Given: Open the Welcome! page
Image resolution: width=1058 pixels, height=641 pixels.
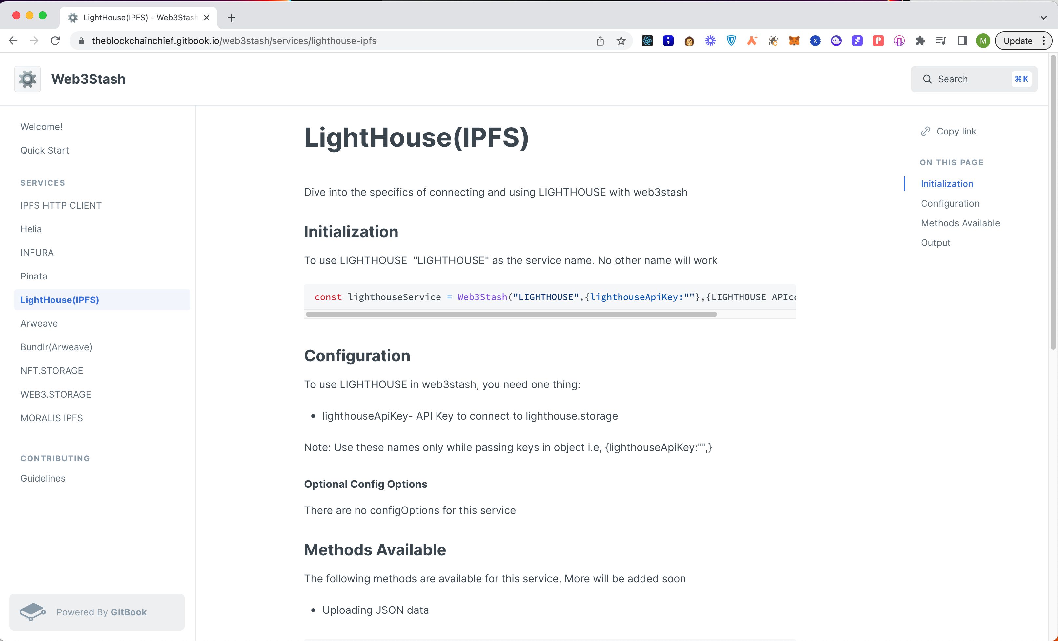Looking at the screenshot, I should [41, 127].
